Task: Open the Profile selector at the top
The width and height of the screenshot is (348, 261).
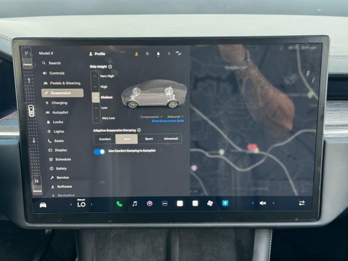Action: [x=97, y=54]
